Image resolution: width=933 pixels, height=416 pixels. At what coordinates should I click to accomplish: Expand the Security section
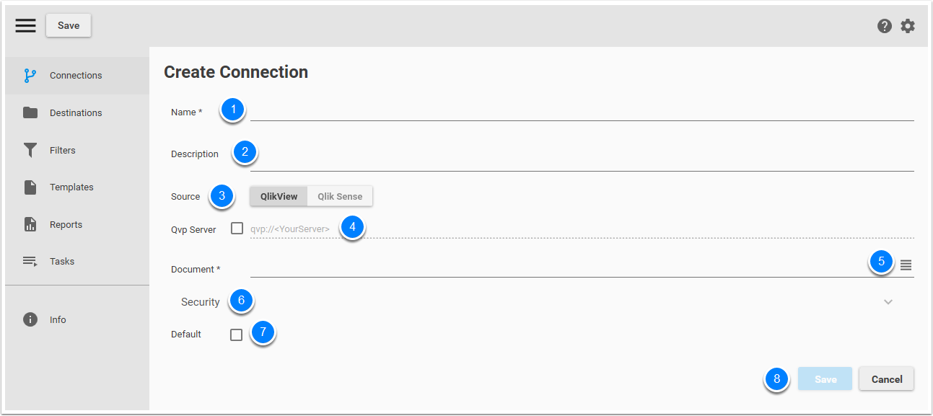[x=888, y=301]
